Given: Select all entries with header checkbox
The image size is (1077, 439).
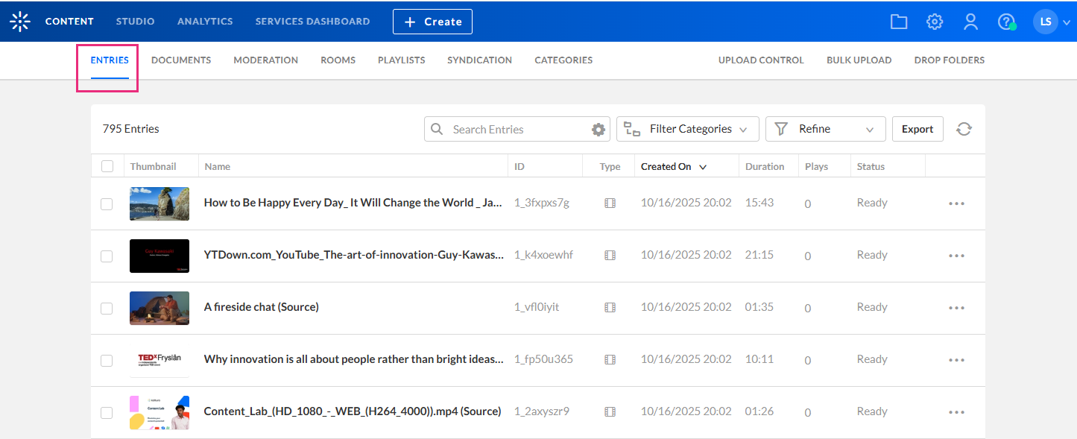Looking at the screenshot, I should (107, 166).
